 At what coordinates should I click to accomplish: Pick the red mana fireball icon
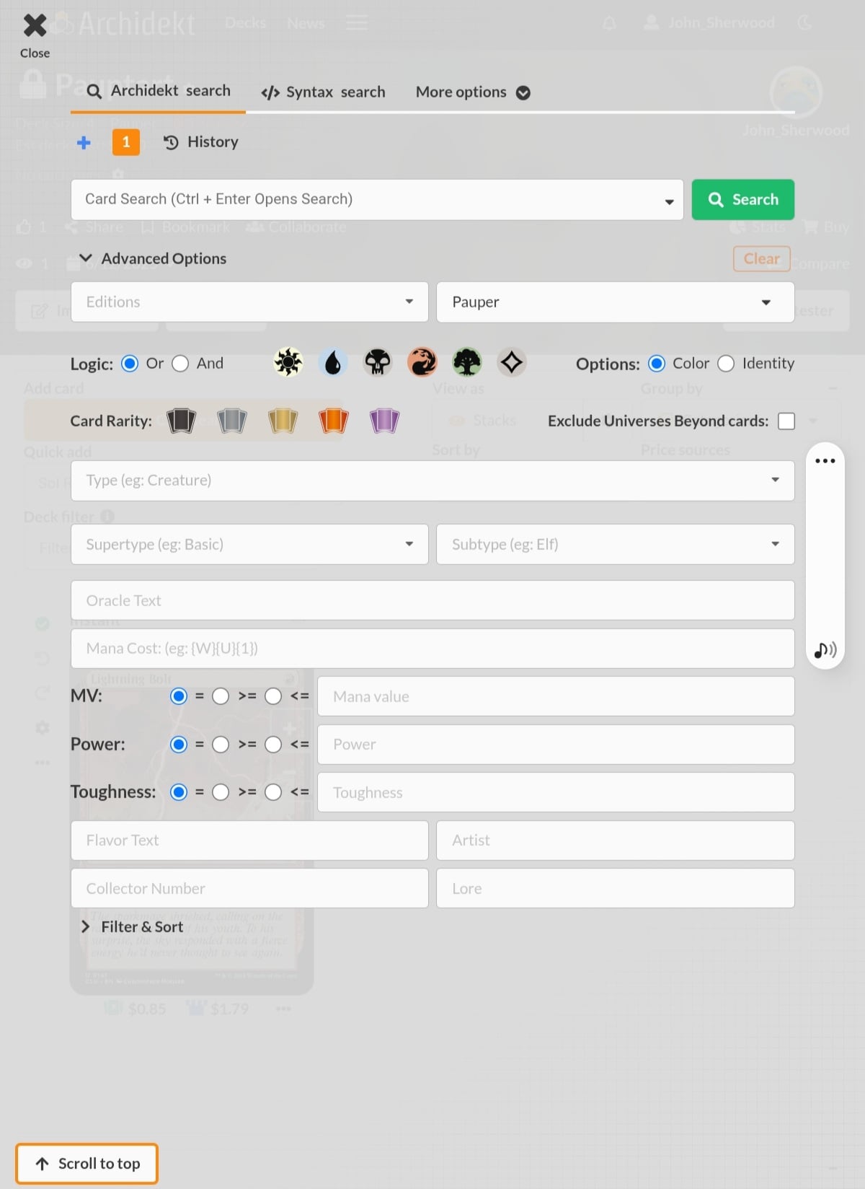(x=422, y=362)
